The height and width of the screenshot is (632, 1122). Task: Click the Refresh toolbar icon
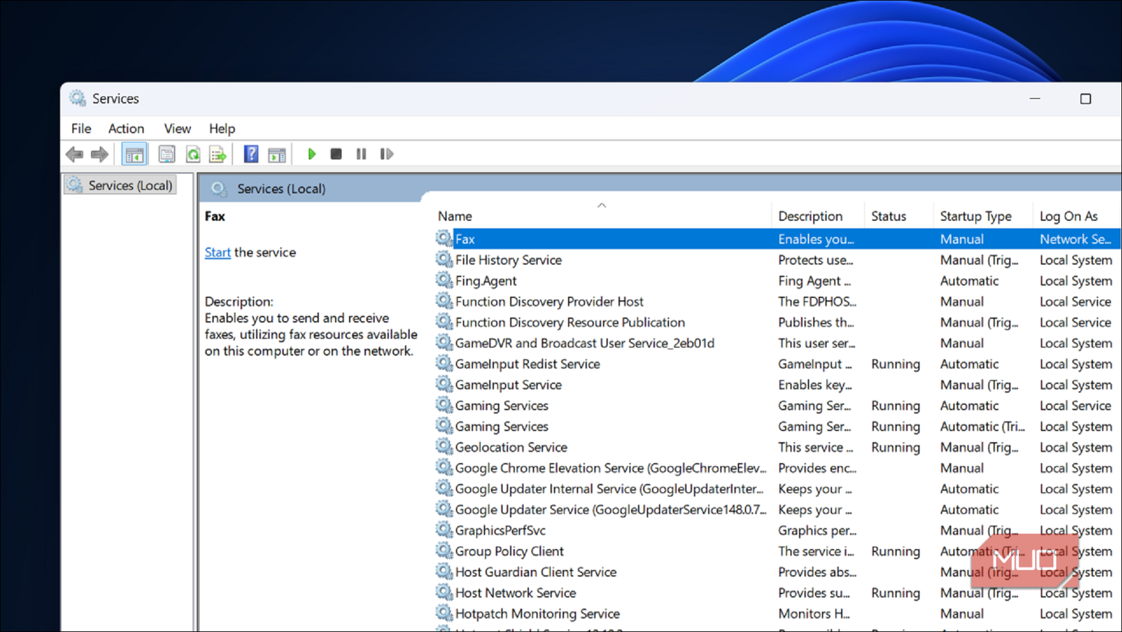[193, 154]
